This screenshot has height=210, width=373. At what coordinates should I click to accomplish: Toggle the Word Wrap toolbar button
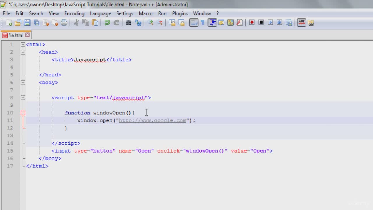(194, 22)
